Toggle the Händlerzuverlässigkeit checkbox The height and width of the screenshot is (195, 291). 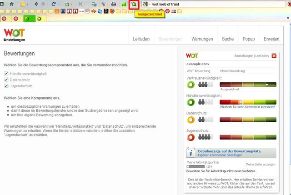[6, 74]
